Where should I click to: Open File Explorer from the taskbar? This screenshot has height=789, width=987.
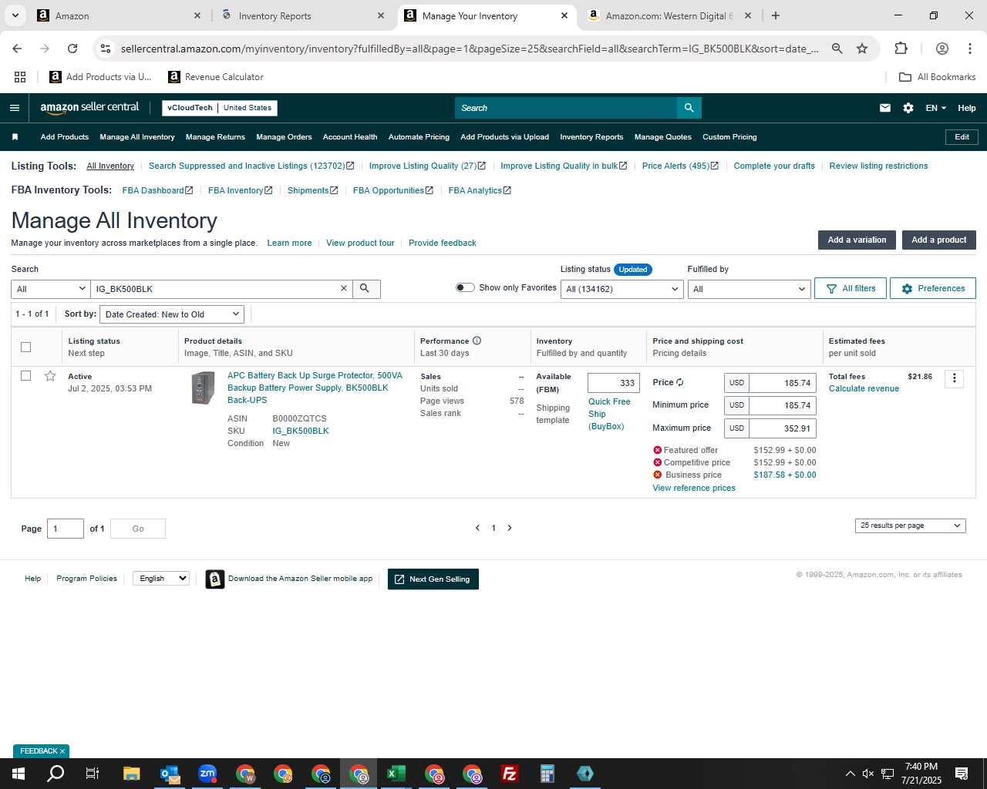point(131,774)
